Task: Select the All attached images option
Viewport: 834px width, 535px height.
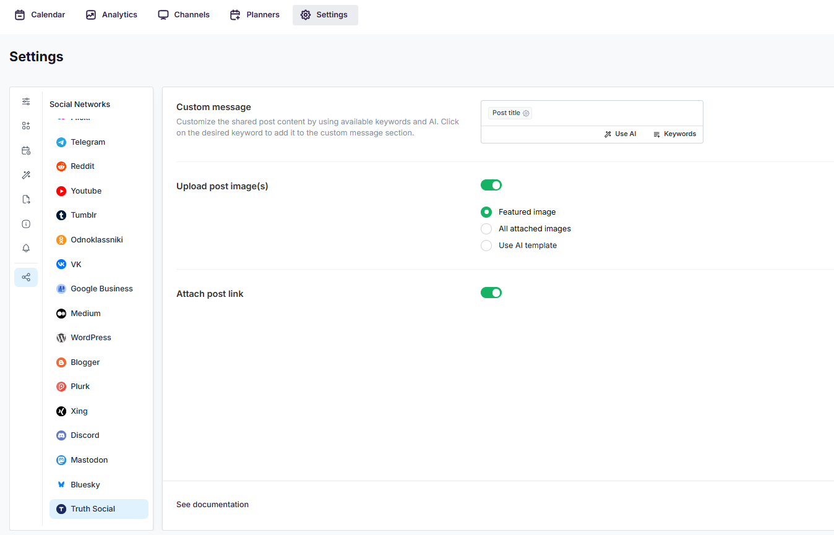Action: [x=486, y=229]
